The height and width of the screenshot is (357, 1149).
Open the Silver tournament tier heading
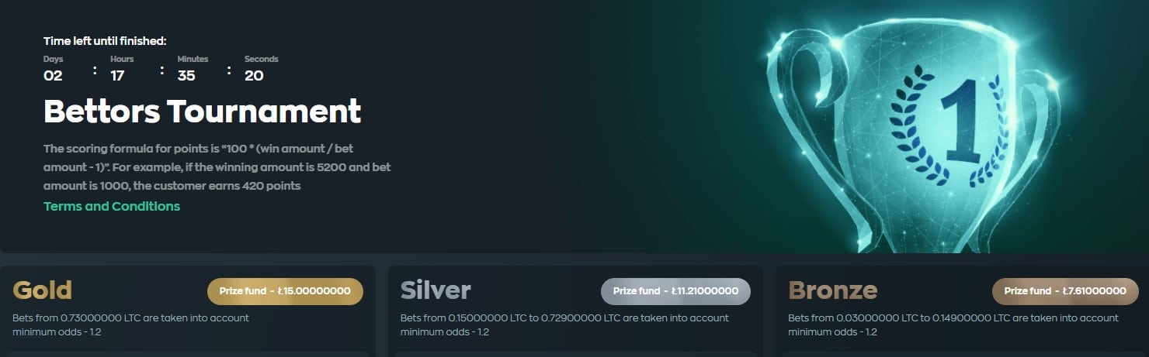[436, 290]
